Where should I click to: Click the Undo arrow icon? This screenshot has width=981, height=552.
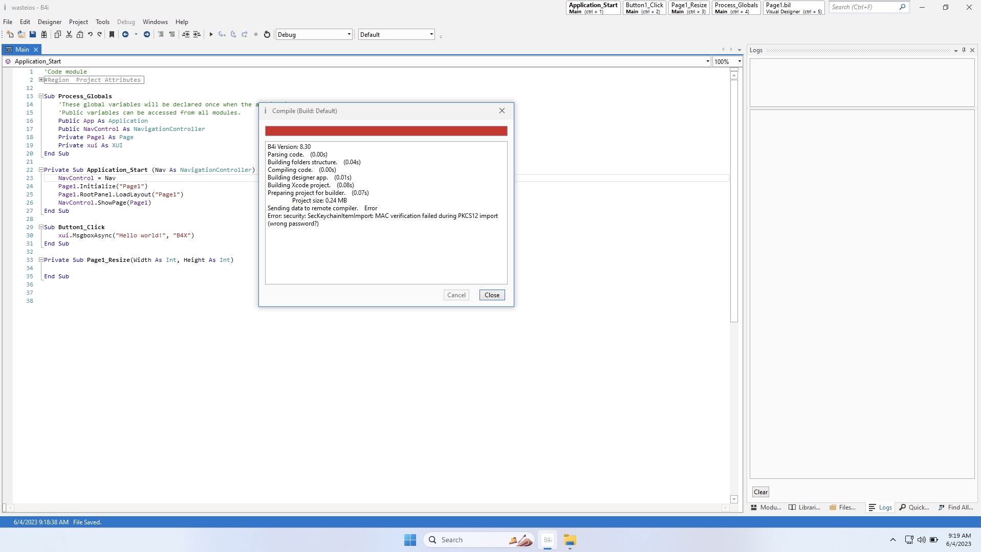[x=90, y=34]
